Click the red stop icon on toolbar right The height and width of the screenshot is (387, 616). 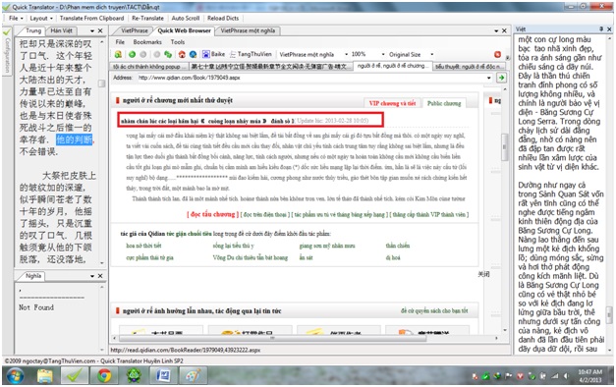497,54
